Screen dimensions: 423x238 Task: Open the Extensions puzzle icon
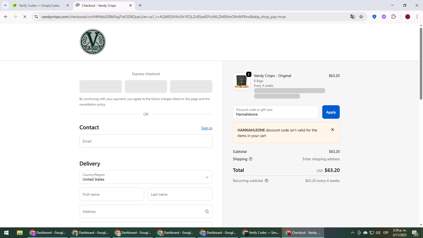[x=394, y=17]
